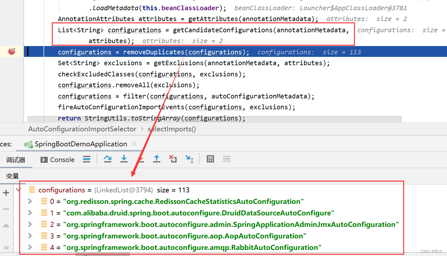Click autoConfigurationMetadata argument in filter line
This screenshot has width=447, height=256.
click(259, 96)
